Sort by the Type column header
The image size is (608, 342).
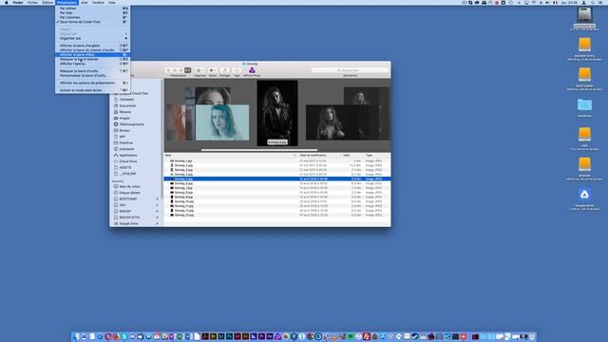pyautogui.click(x=377, y=155)
